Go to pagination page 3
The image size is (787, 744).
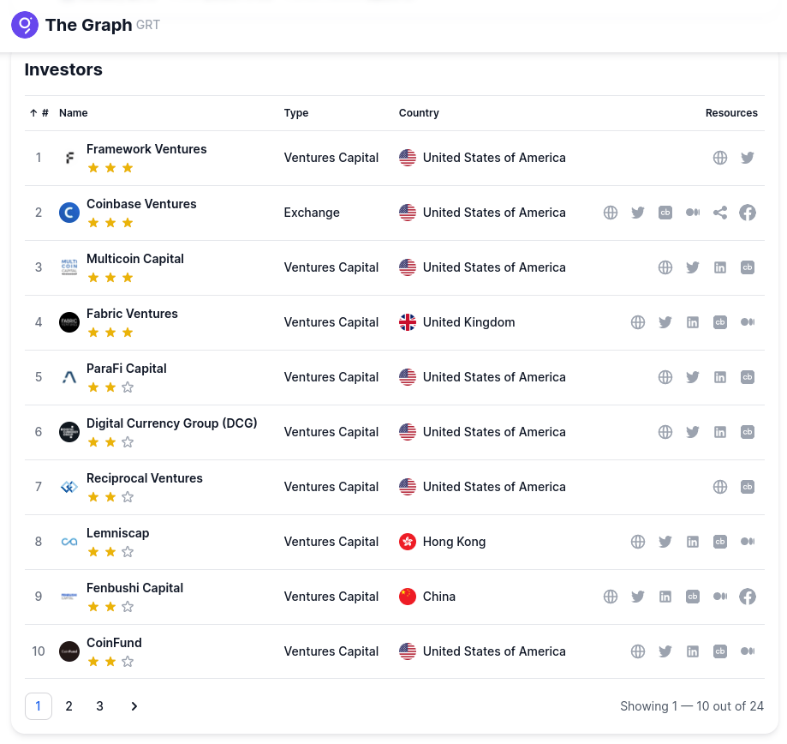(x=100, y=706)
